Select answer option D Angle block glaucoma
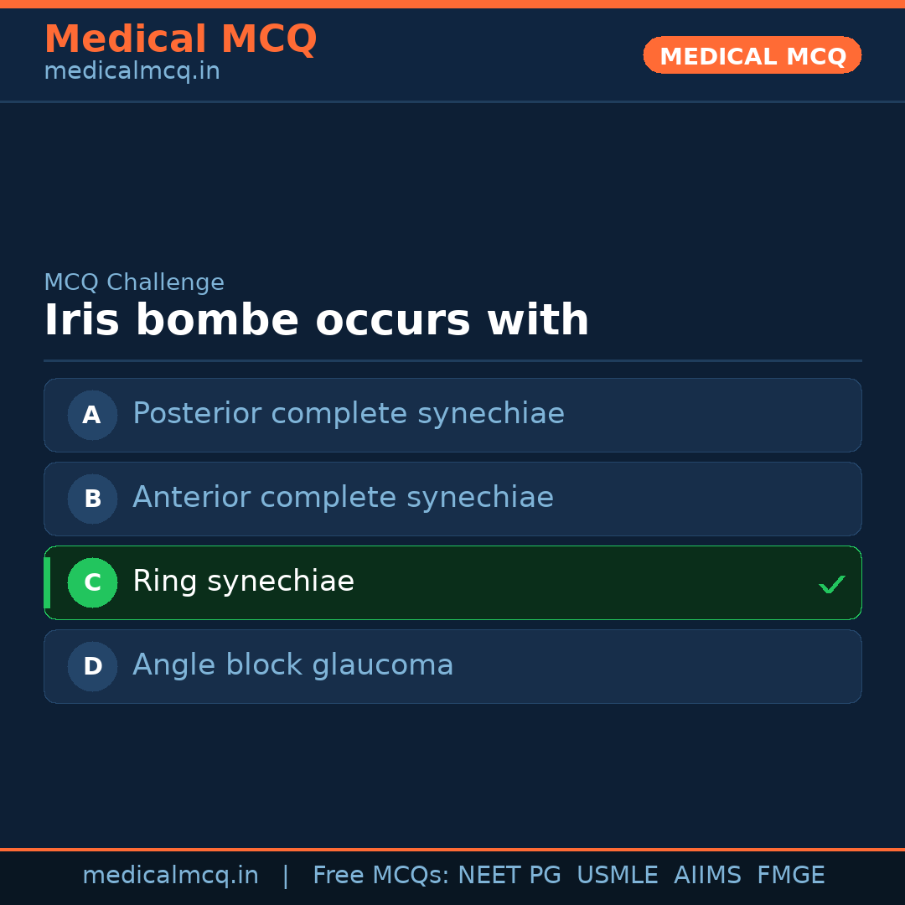The image size is (905, 905). point(452,666)
